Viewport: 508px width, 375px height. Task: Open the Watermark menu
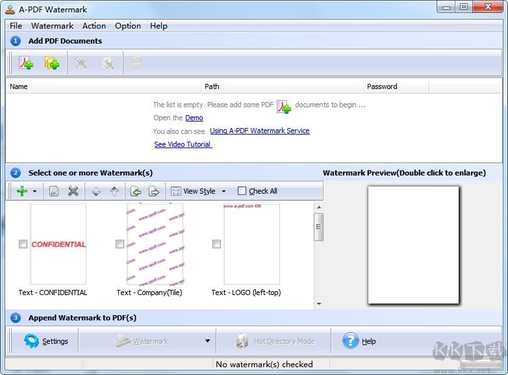pos(52,25)
